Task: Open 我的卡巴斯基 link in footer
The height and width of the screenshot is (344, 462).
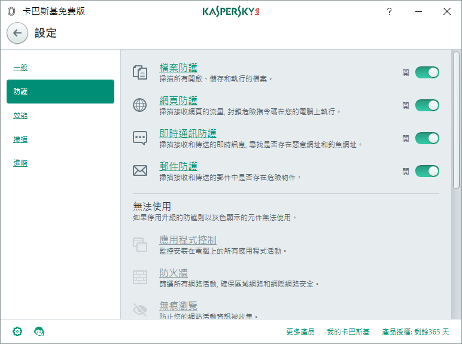Action: coord(348,332)
